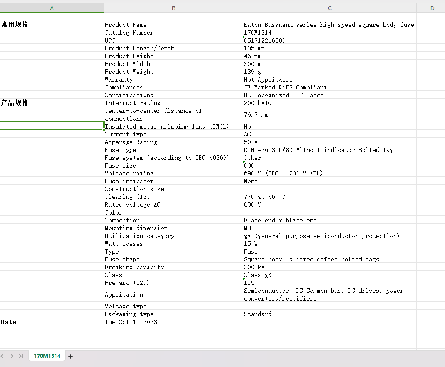Viewport: 445px width, 367px height.
Task: Select the 'Square body, slotted offset bolted tags' cell
Action: pyautogui.click(x=330, y=259)
